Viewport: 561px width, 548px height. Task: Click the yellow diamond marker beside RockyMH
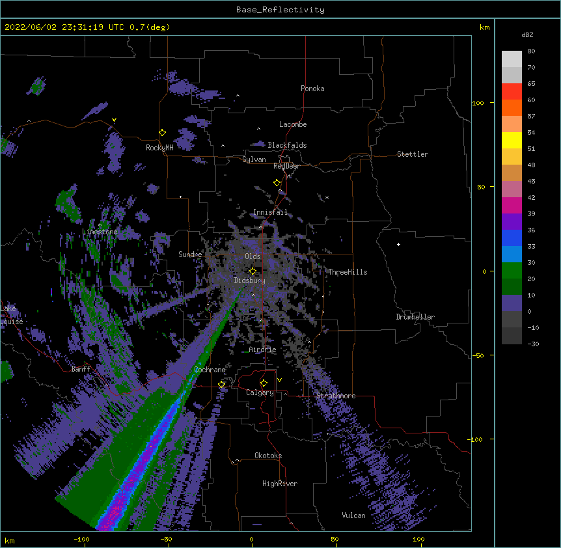coord(163,133)
